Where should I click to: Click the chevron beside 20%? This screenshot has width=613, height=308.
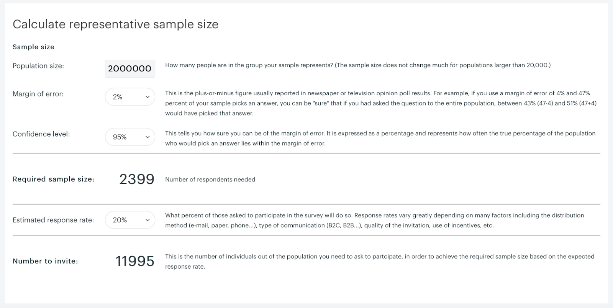point(147,220)
